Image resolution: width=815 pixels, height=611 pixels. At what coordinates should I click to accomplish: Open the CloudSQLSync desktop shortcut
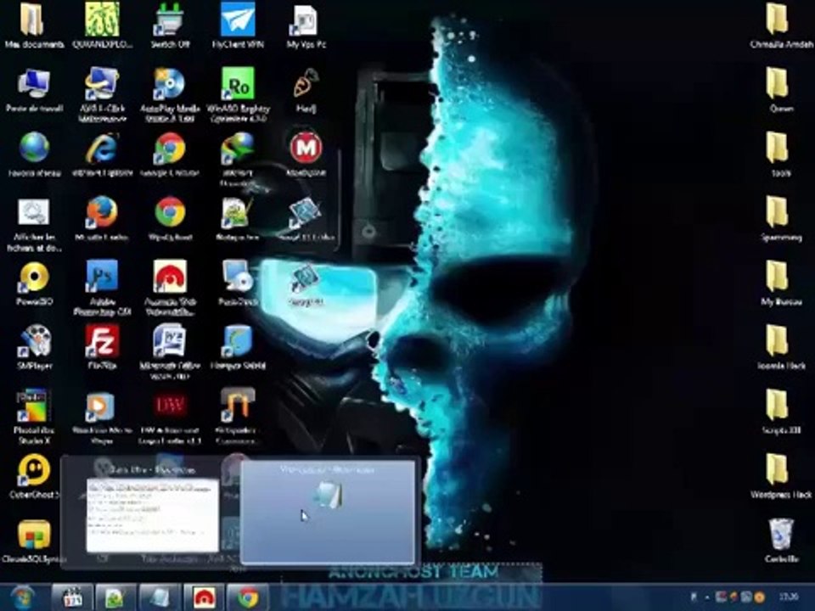[x=34, y=535]
